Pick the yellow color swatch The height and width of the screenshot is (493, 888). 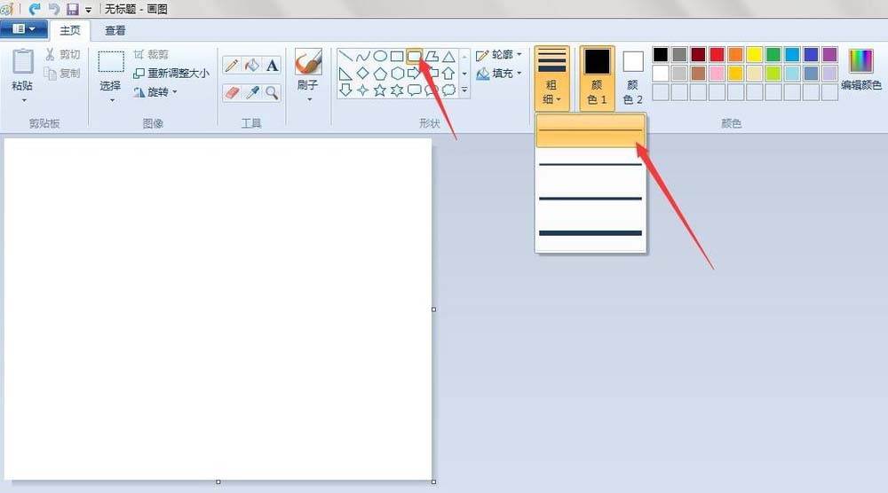[x=754, y=54]
